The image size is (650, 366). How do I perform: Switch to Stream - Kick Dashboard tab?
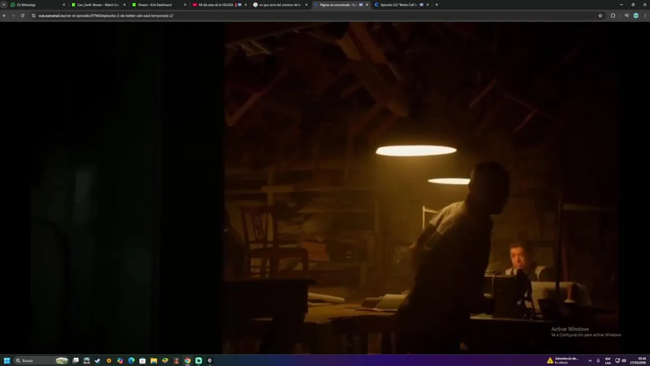[158, 5]
